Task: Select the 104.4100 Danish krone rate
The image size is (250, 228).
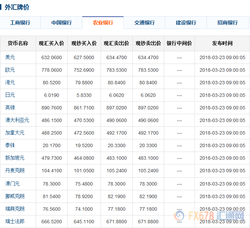Action: coord(52,171)
